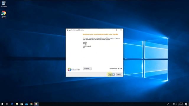The width and height of the screenshot is (189, 106).
Task: Open the Customize... packs dialog
Action: [x=87, y=69]
